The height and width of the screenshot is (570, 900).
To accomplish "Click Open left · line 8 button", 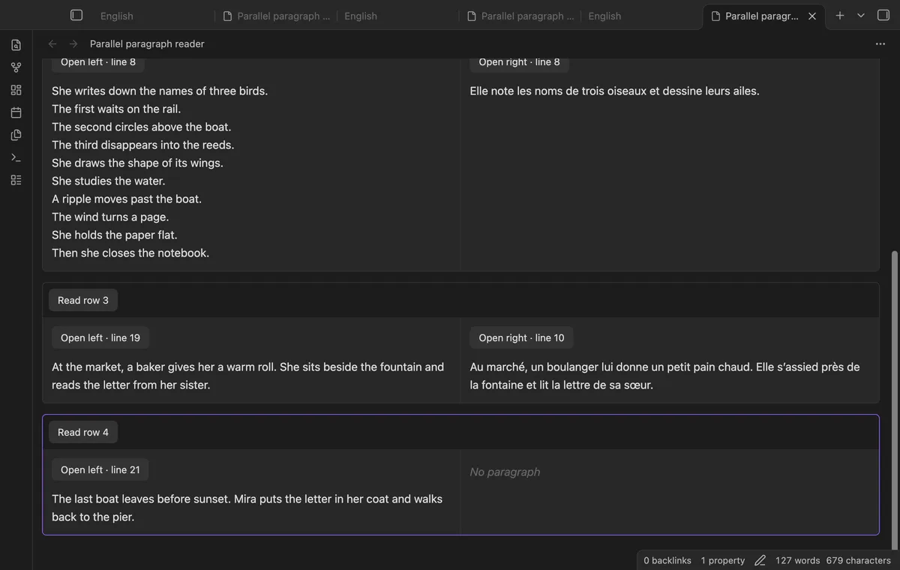I will tap(98, 62).
